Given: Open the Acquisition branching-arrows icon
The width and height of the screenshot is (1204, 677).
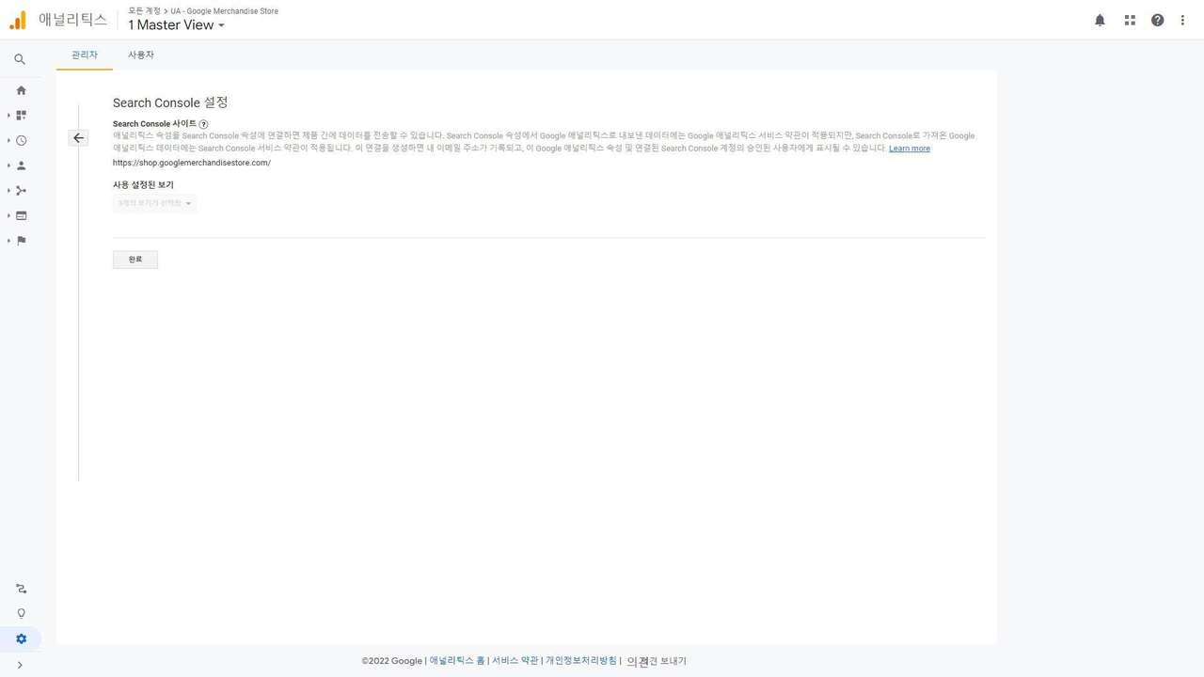Looking at the screenshot, I should (21, 191).
